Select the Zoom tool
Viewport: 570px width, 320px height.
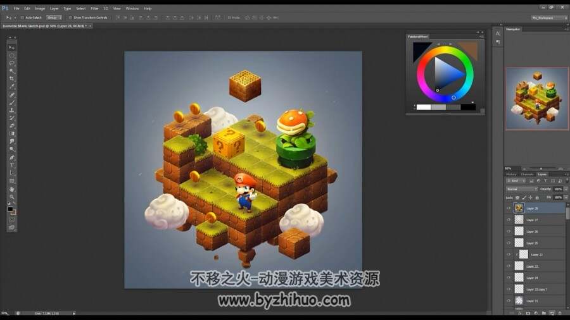(x=11, y=197)
